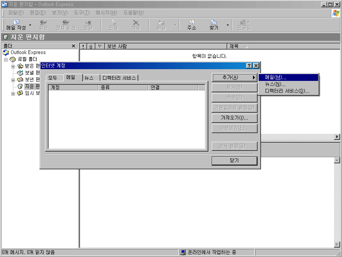The image size is (342, 257).
Task: Click the online status computer icon
Action: (183, 252)
